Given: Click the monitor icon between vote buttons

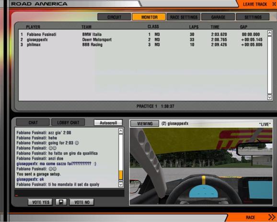Looking at the screenshot, I should (x=61, y=202).
